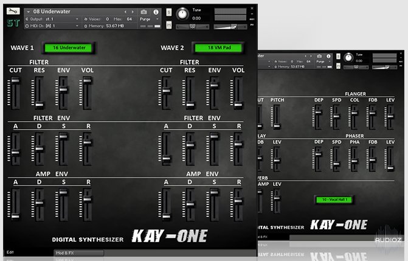
Task: Open camera snapshot icon in back window
Action: [x=319, y=56]
